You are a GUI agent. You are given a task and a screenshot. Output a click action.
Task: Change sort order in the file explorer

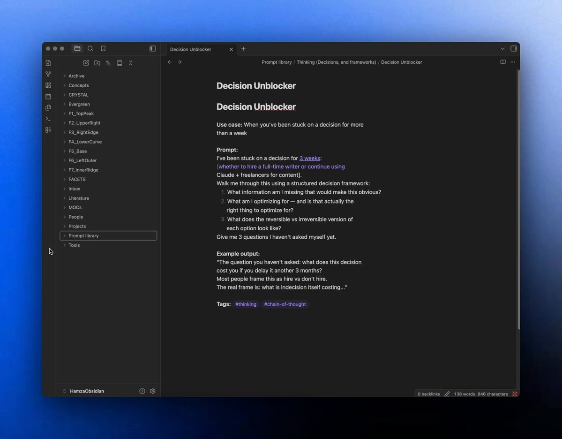click(x=108, y=63)
